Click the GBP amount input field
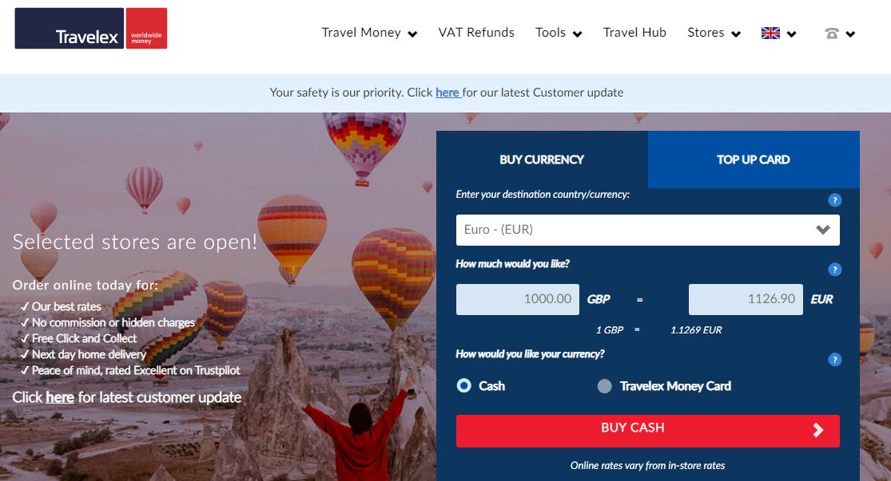 (x=518, y=299)
